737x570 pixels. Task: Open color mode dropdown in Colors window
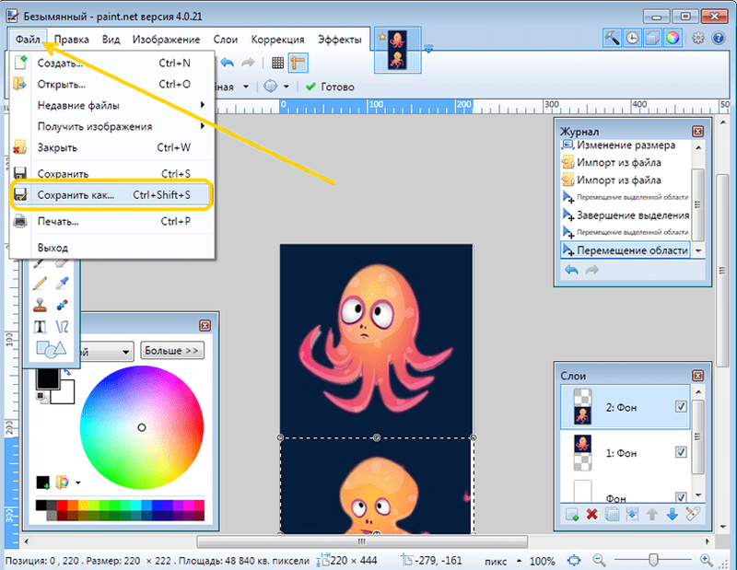coord(125,352)
